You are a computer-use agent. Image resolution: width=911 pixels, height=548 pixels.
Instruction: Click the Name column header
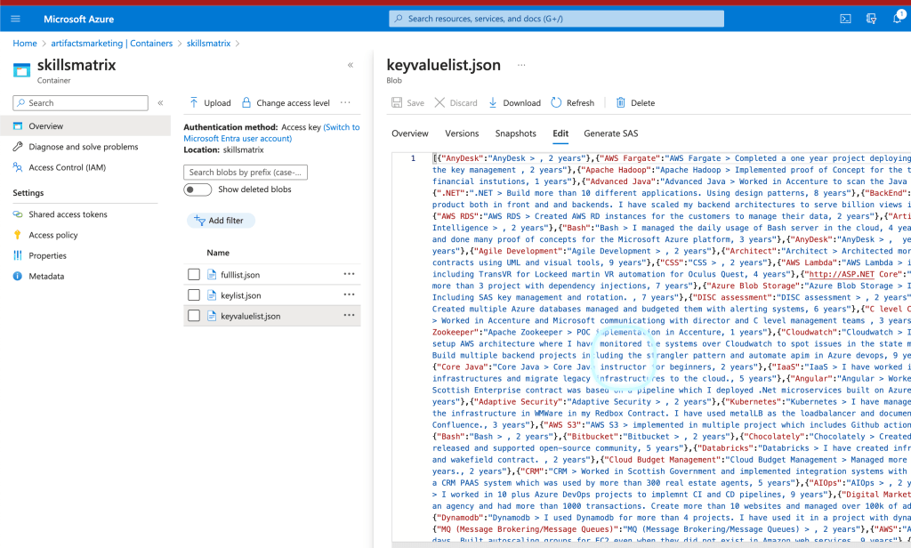218,253
